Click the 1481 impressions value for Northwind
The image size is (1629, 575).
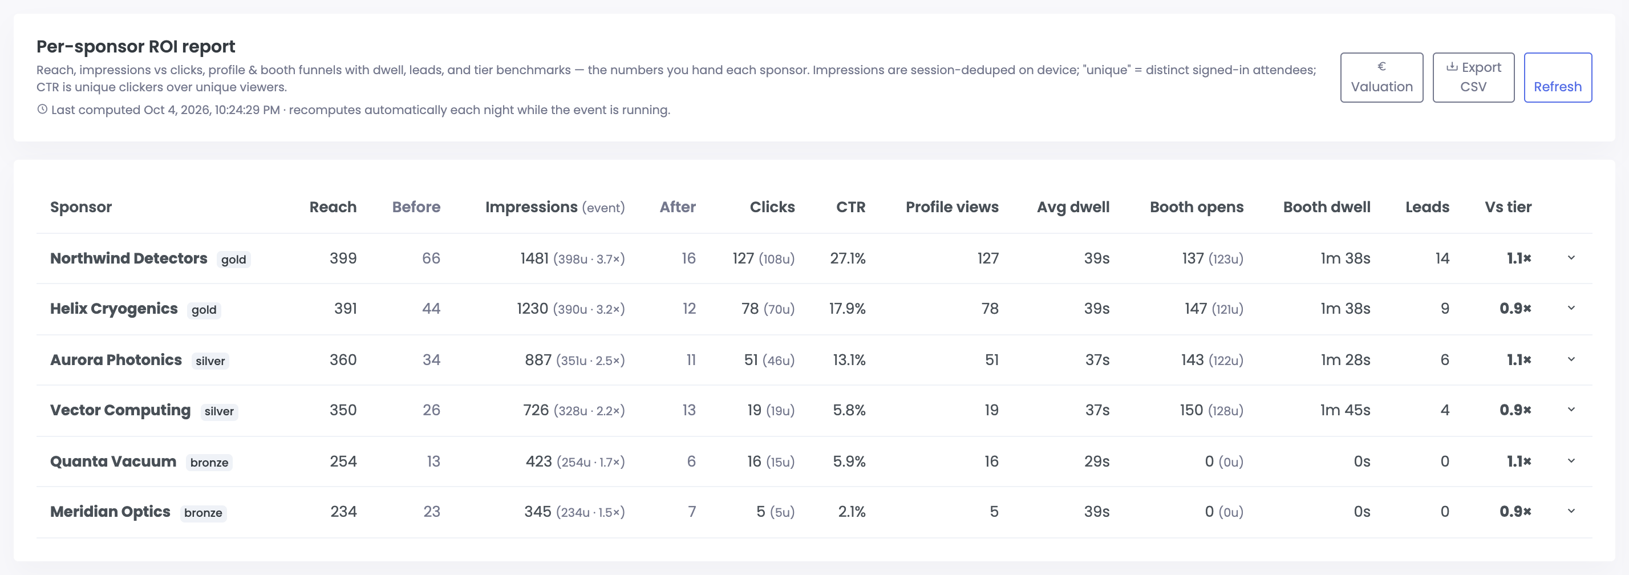pos(534,258)
